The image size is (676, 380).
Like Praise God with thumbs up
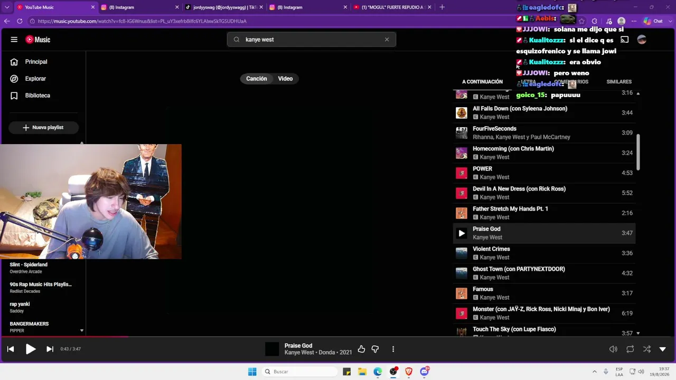[x=361, y=349]
